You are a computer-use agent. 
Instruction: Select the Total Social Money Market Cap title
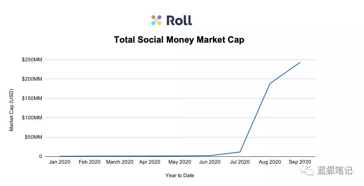click(x=179, y=40)
